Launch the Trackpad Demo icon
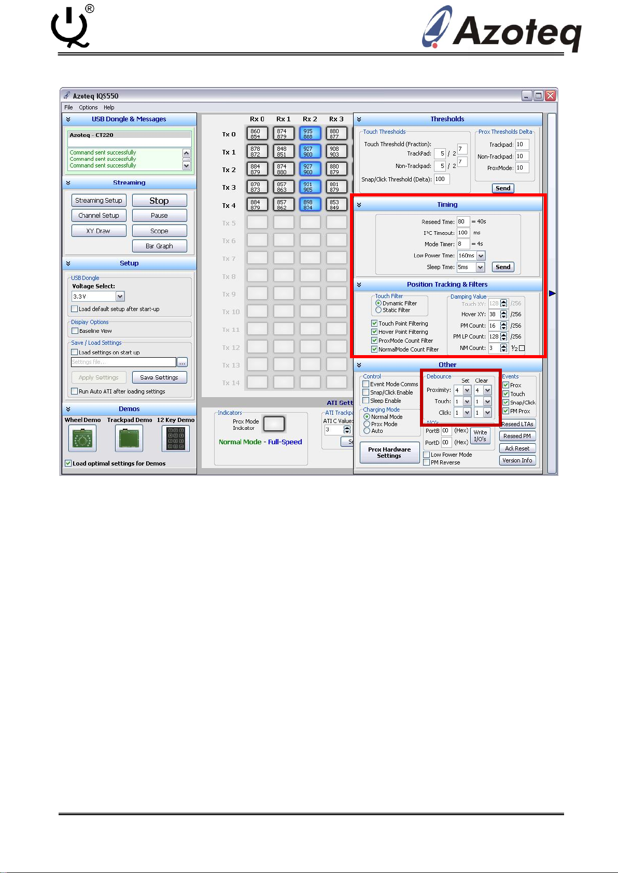618x873 pixels. (x=129, y=439)
